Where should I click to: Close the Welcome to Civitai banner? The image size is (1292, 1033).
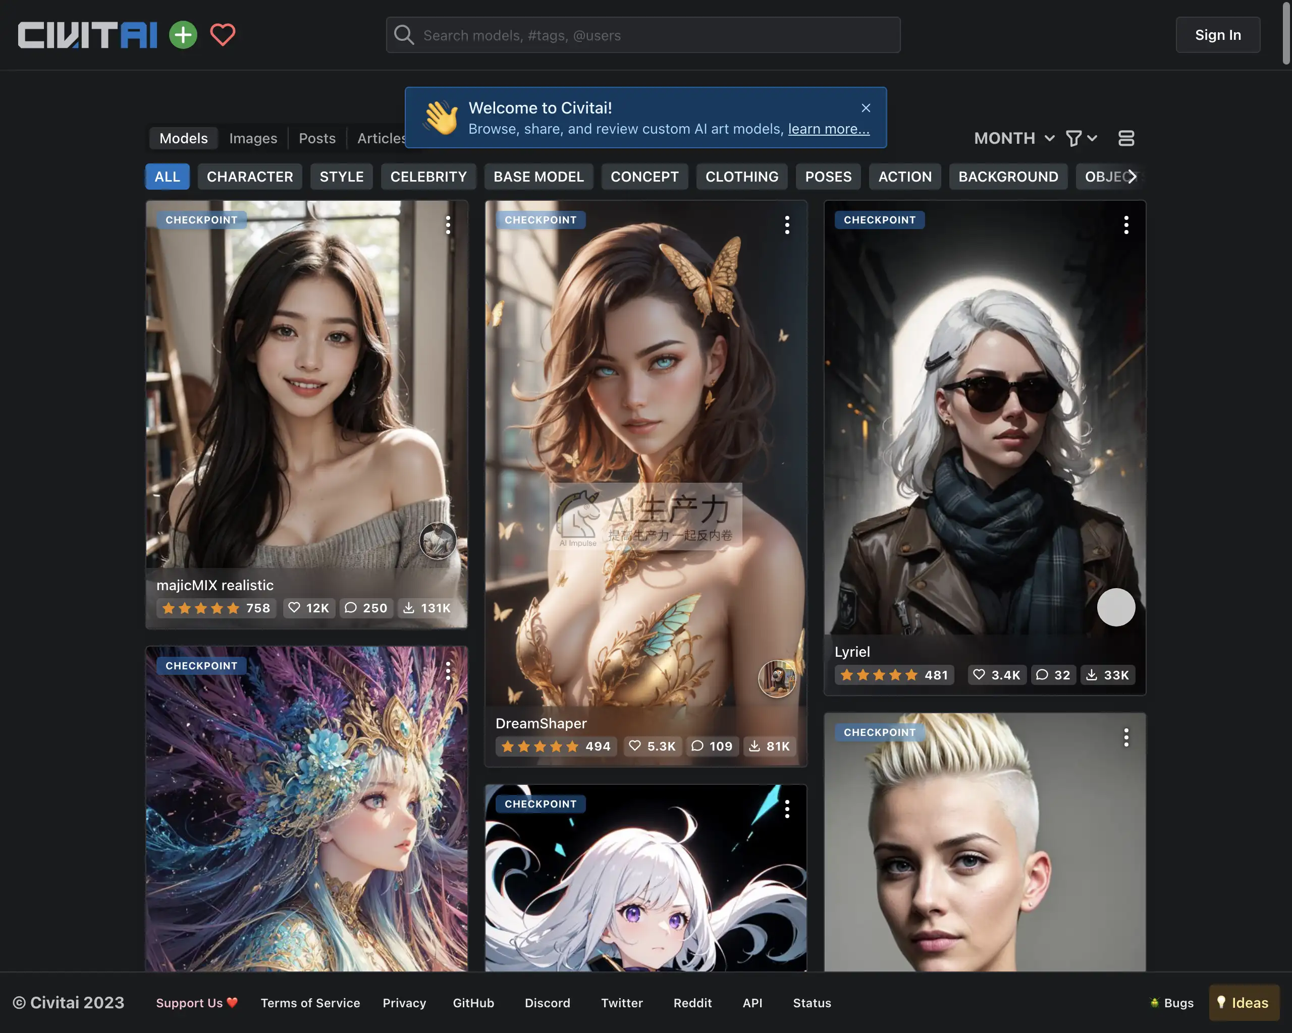coord(866,108)
